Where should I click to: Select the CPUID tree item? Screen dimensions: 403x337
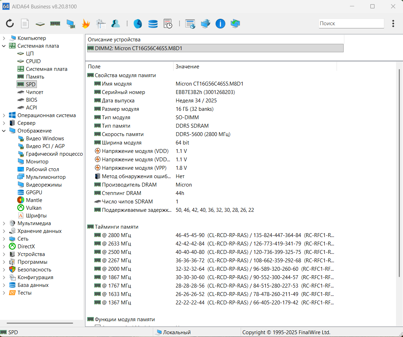coord(33,61)
